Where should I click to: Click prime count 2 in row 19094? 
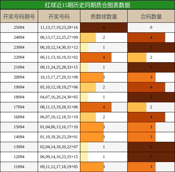104,87
